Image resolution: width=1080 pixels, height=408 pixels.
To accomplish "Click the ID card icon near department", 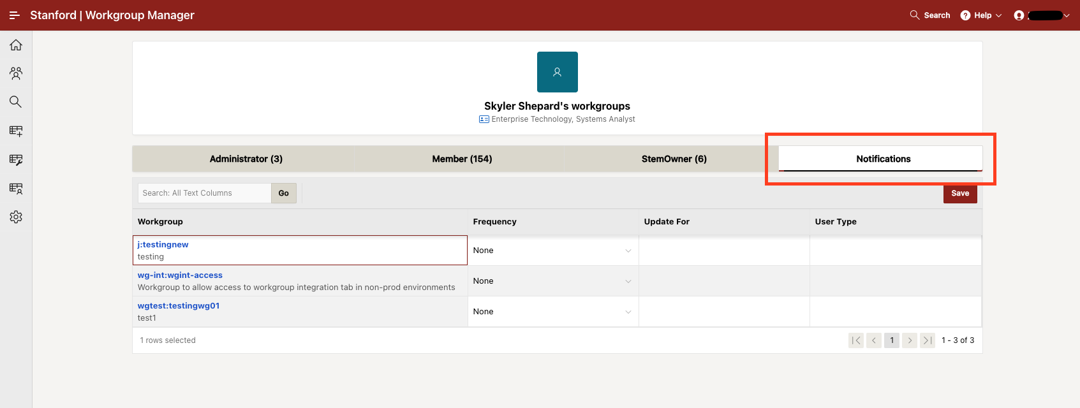I will [x=484, y=119].
